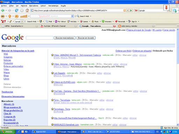Switch to the buenafuente.tv tab
This screenshot has height=134, width=179.
pyautogui.click(x=20, y=26)
